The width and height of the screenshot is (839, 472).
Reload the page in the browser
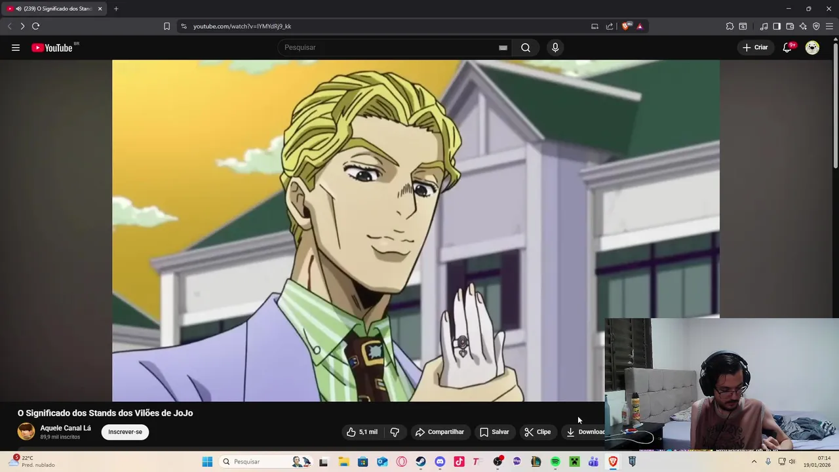(36, 26)
